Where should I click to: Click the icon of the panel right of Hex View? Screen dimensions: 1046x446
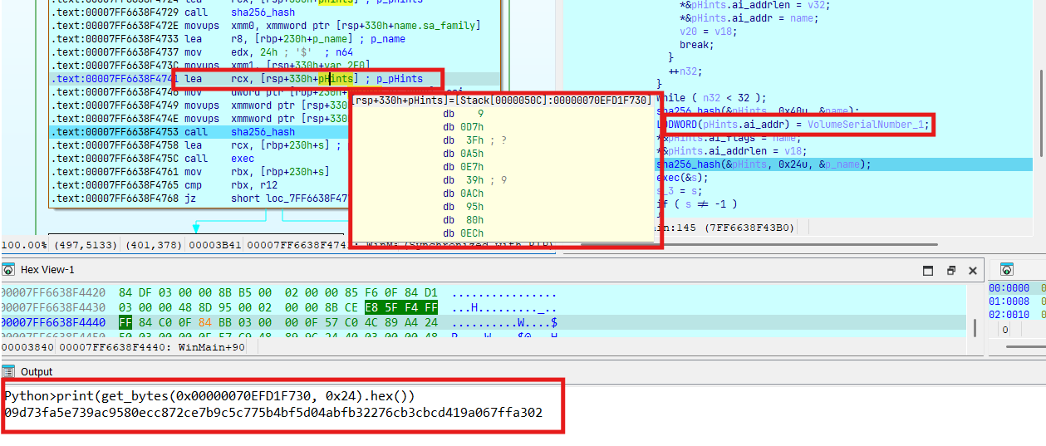pyautogui.click(x=1006, y=270)
